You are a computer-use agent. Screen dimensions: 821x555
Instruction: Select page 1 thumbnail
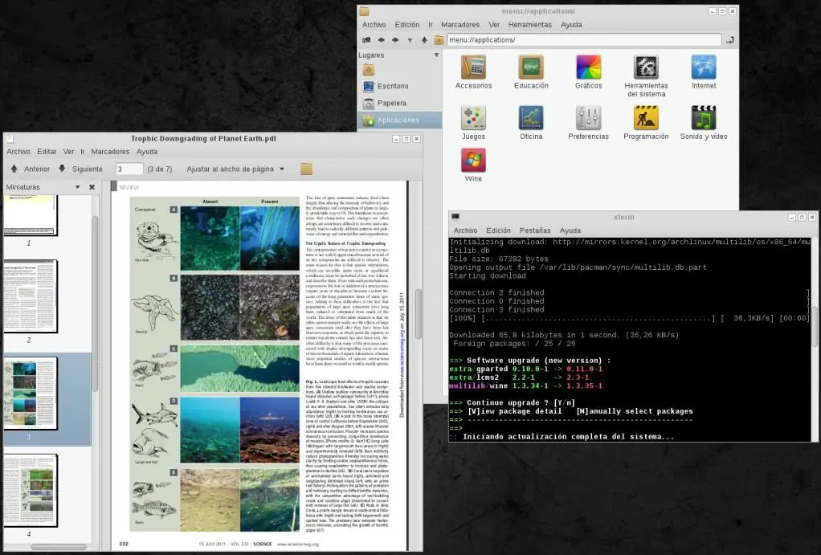click(30, 215)
